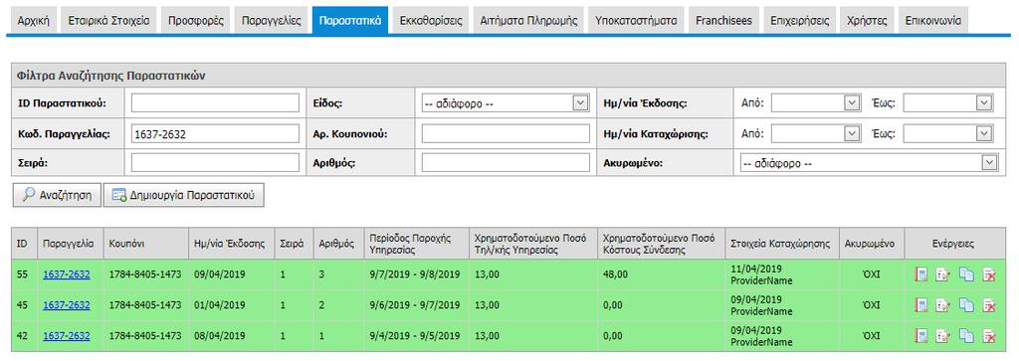The image size is (1019, 361).
Task: View details of invoice ID 55
Action: 920,274
